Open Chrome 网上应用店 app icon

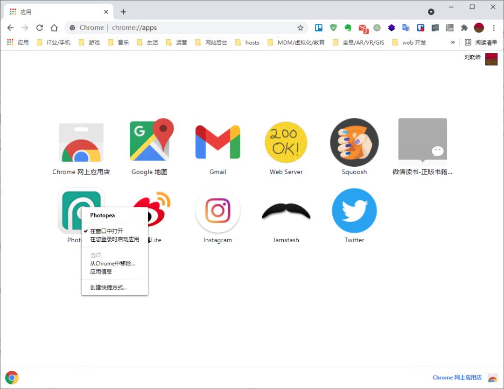pos(81,142)
